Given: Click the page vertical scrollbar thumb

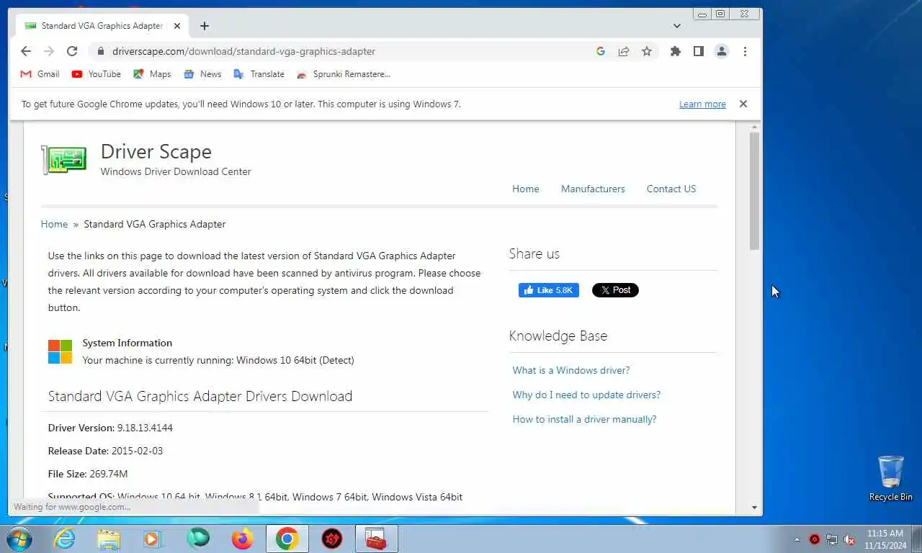Looking at the screenshot, I should coord(755,192).
